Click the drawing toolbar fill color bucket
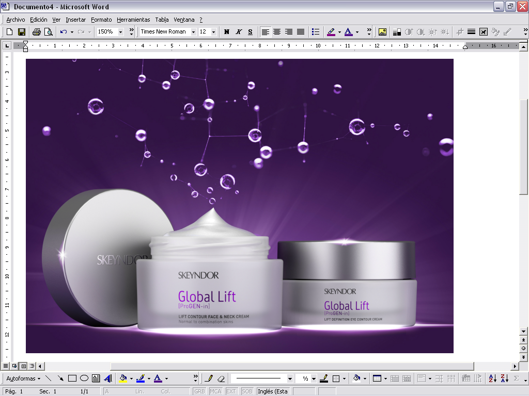The width and height of the screenshot is (529, 396). pos(123,378)
